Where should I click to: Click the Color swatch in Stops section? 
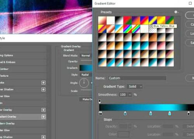point(123,134)
